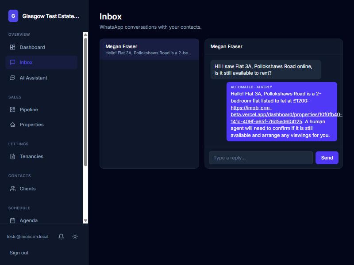Click the Inbox chat bubble icon
Viewport: 354px width, 265px height.
[x=13, y=62]
